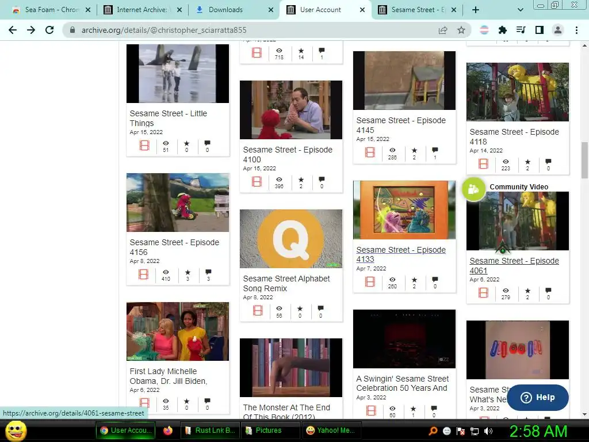Screen dimensions: 589x442
Task: Open A Swingin' Sesame Street Celebration title
Action: 402,383
